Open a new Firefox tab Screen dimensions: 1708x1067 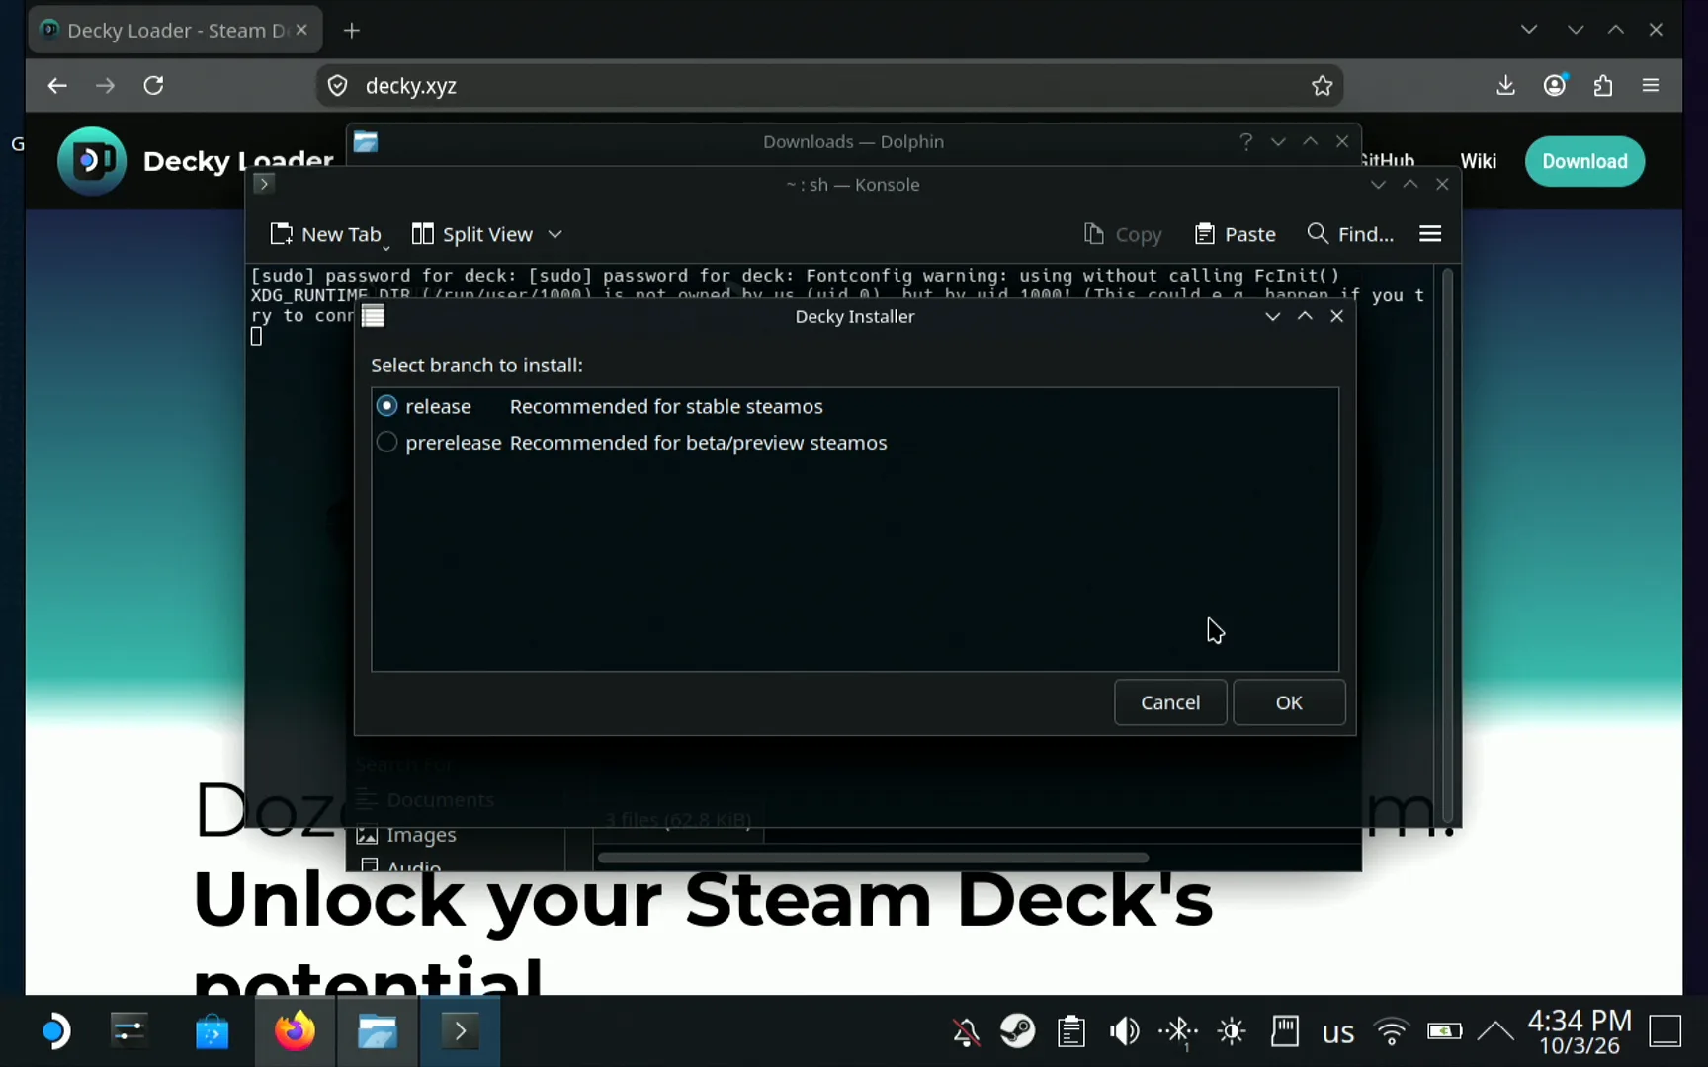(x=352, y=30)
